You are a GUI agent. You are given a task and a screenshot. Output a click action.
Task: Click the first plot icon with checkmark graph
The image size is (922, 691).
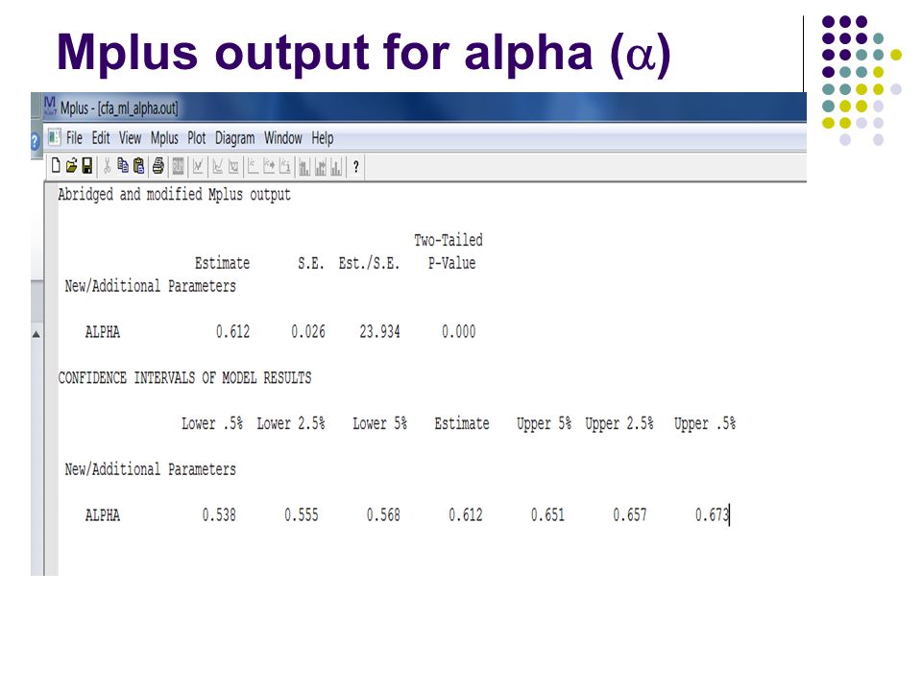coord(198,167)
